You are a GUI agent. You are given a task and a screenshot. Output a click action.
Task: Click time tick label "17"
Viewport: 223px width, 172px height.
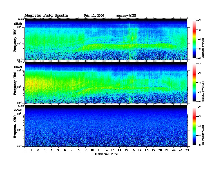[140, 150]
